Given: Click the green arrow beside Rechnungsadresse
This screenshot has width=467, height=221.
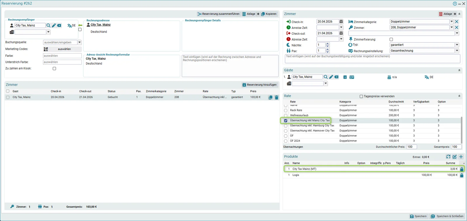Looking at the screenshot, I should [x=80, y=25].
